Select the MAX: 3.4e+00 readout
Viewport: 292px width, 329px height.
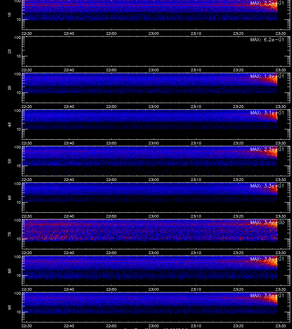[267, 222]
